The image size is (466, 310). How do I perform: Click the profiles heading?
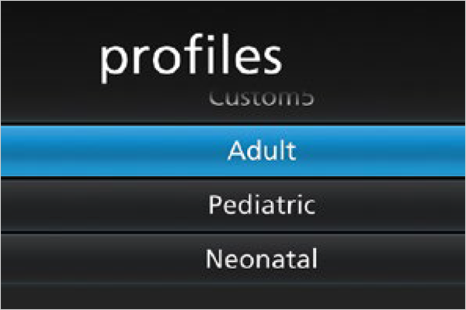pyautogui.click(x=190, y=60)
